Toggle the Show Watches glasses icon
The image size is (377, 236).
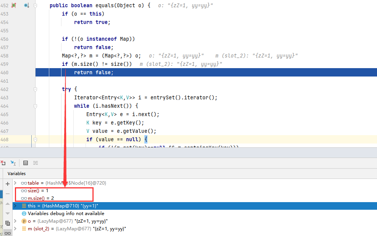coord(8,233)
